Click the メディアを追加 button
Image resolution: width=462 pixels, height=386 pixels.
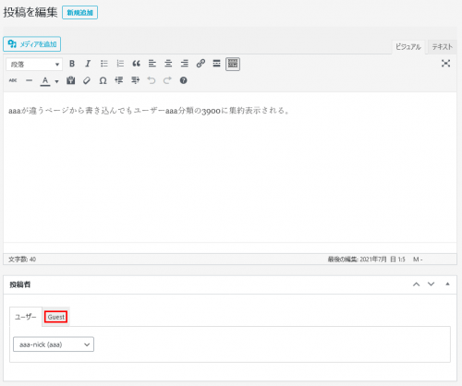click(x=32, y=44)
